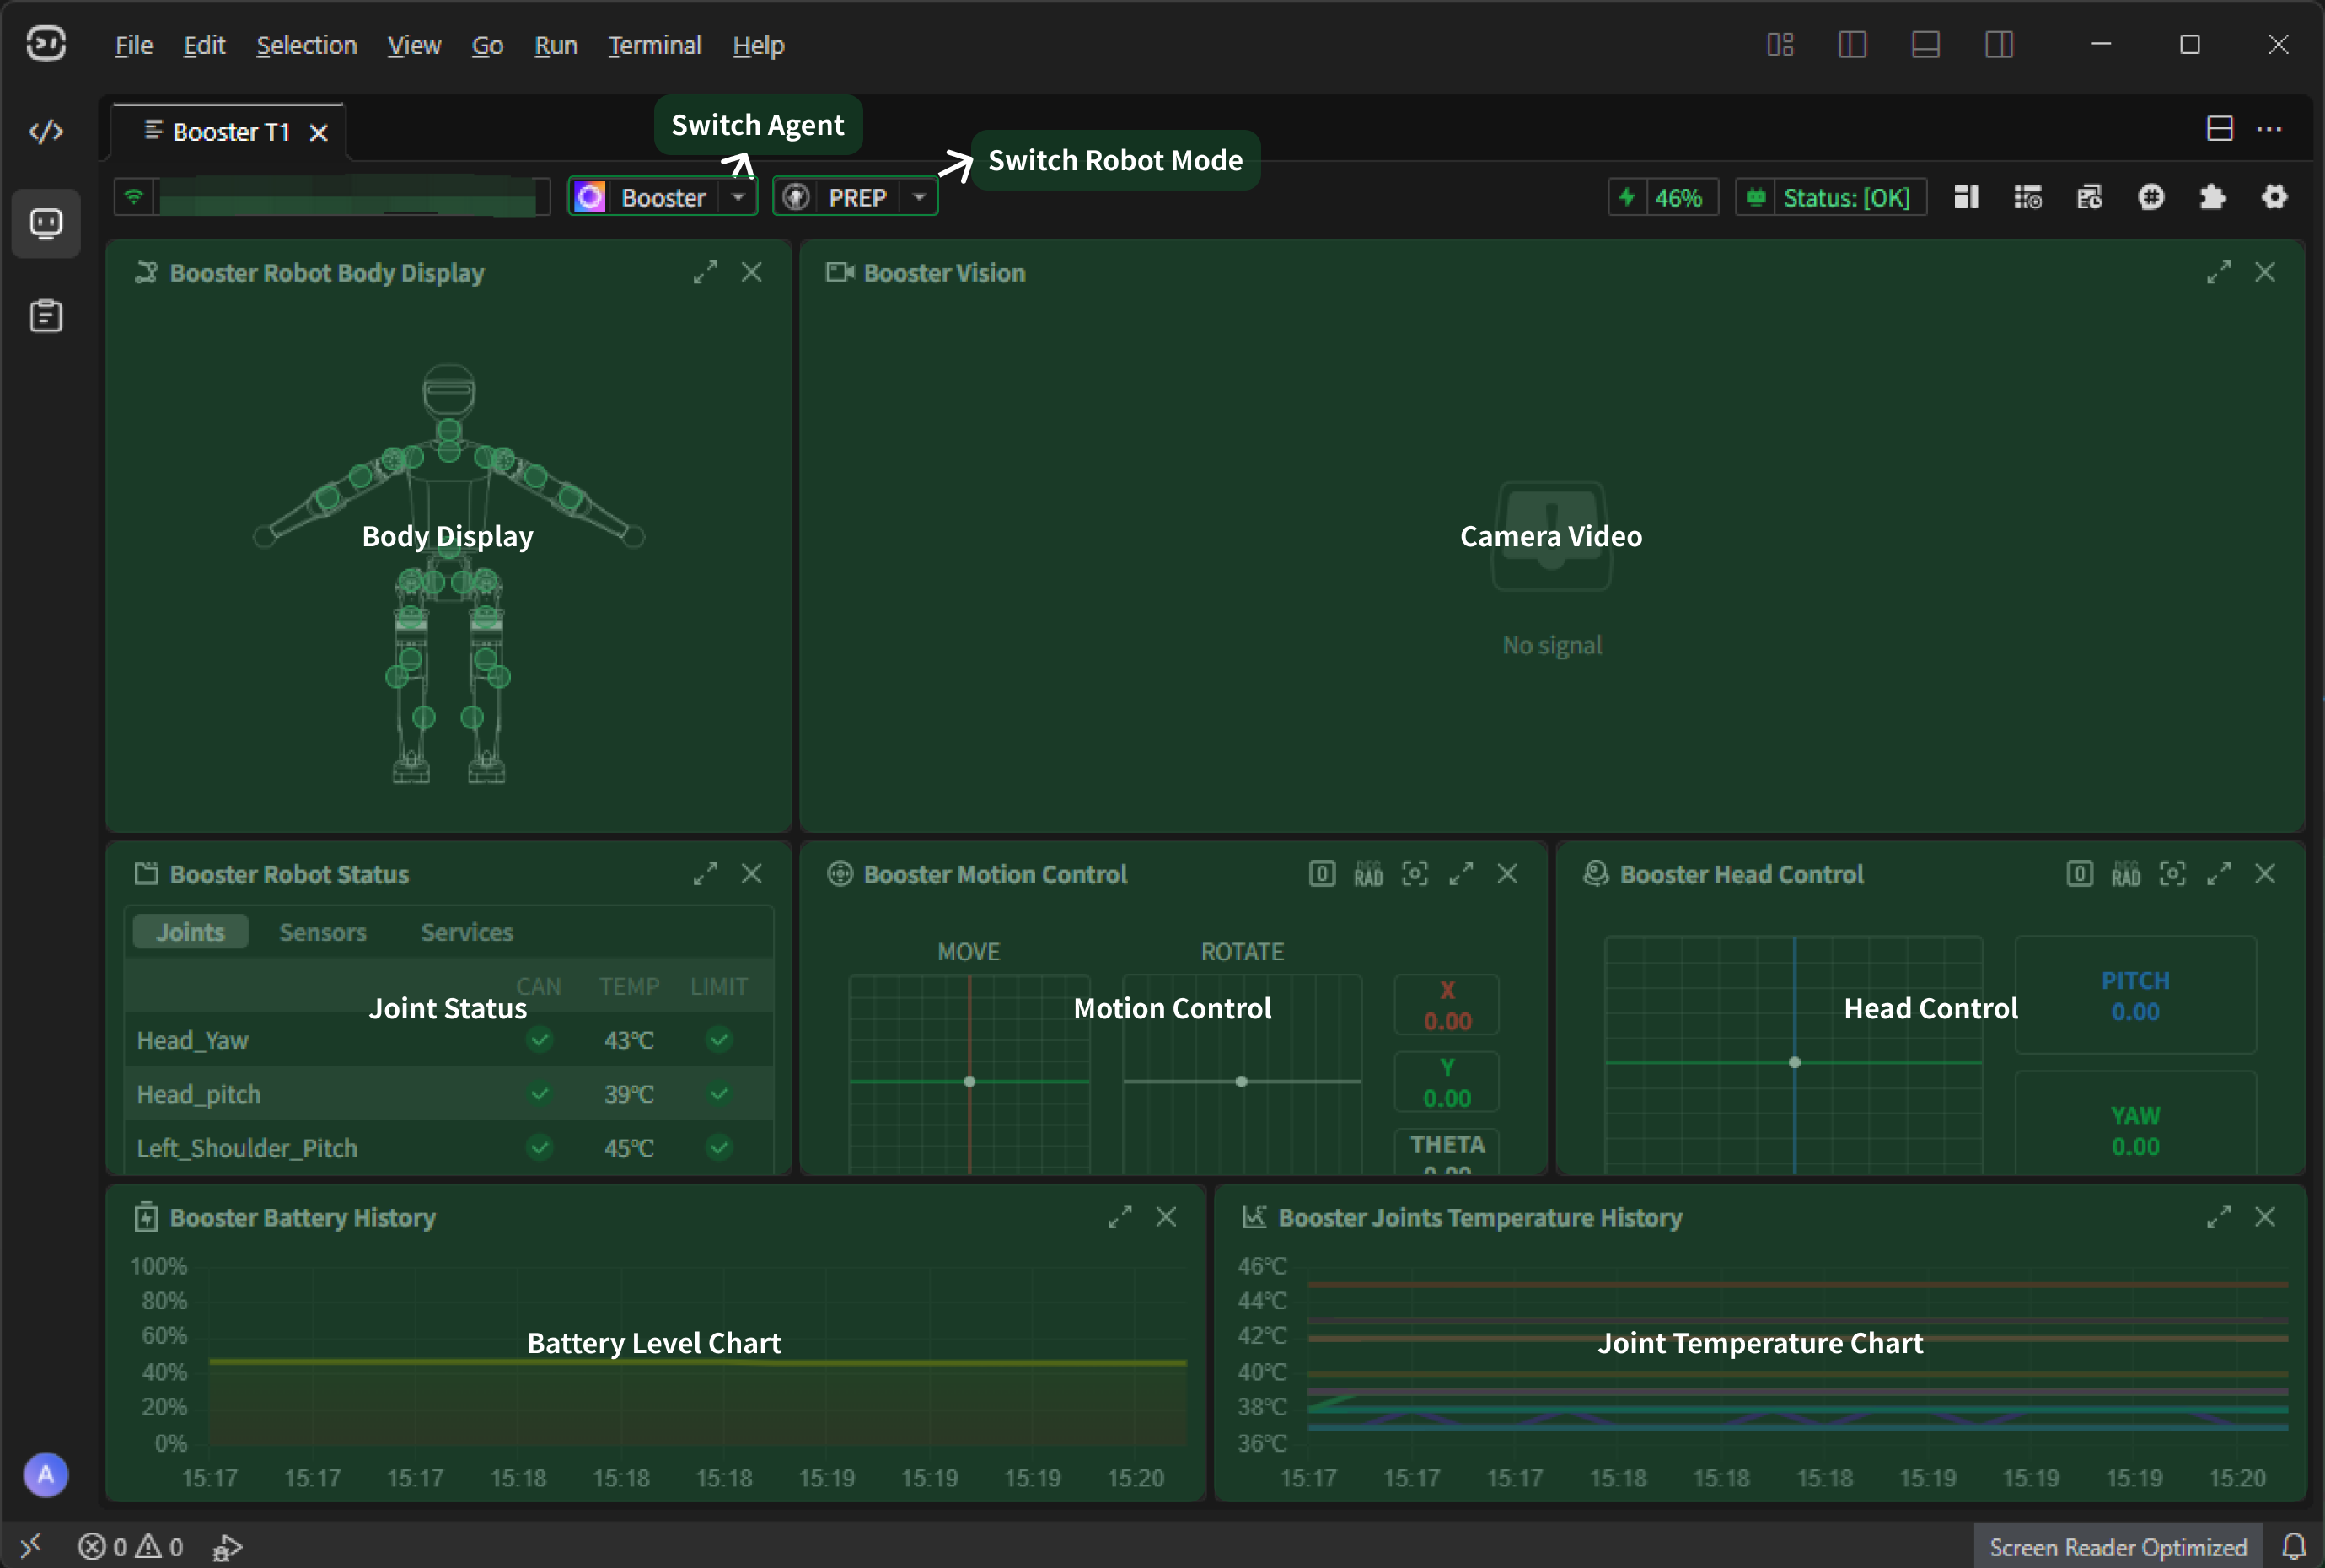This screenshot has width=2325, height=1568.
Task: Switch to the Sensors tab in Robot Status
Action: click(323, 932)
